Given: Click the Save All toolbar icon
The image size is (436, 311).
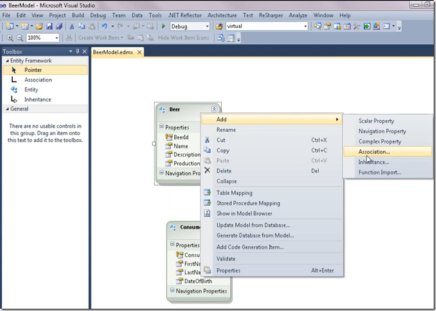Looking at the screenshot, I should click(x=59, y=27).
